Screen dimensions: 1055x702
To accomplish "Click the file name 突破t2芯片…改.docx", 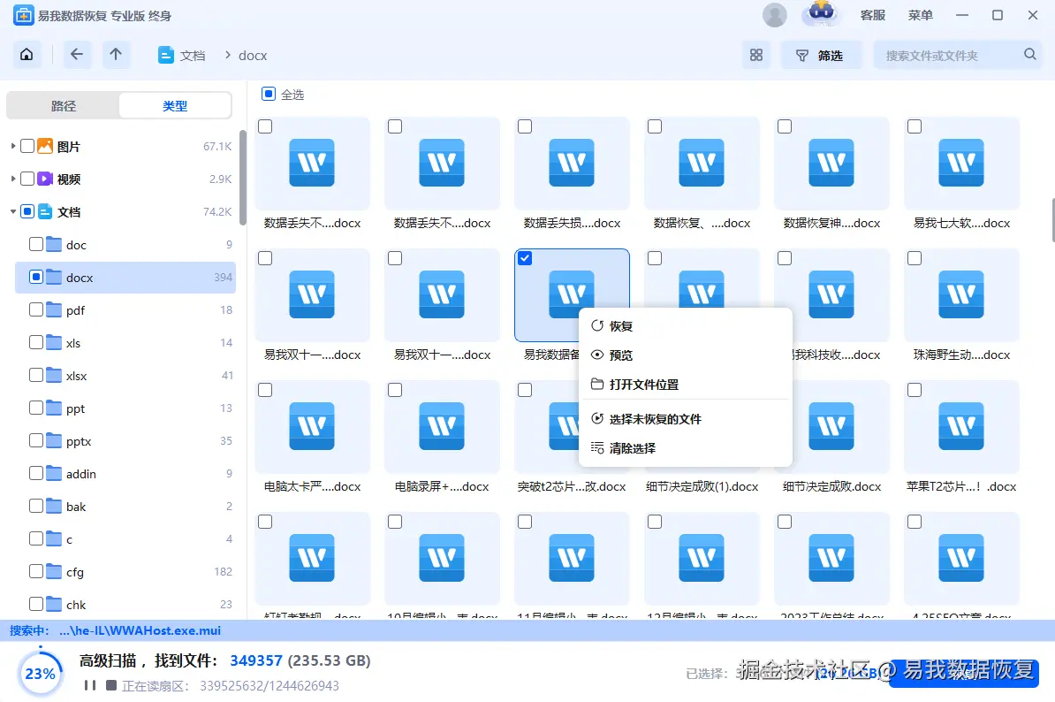I will (572, 486).
